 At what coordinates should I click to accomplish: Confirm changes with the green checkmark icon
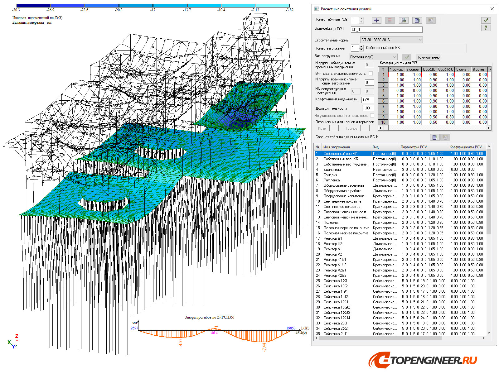(x=486, y=20)
